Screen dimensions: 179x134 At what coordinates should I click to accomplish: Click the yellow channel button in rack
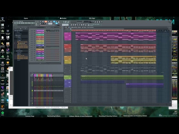pos(40,41)
